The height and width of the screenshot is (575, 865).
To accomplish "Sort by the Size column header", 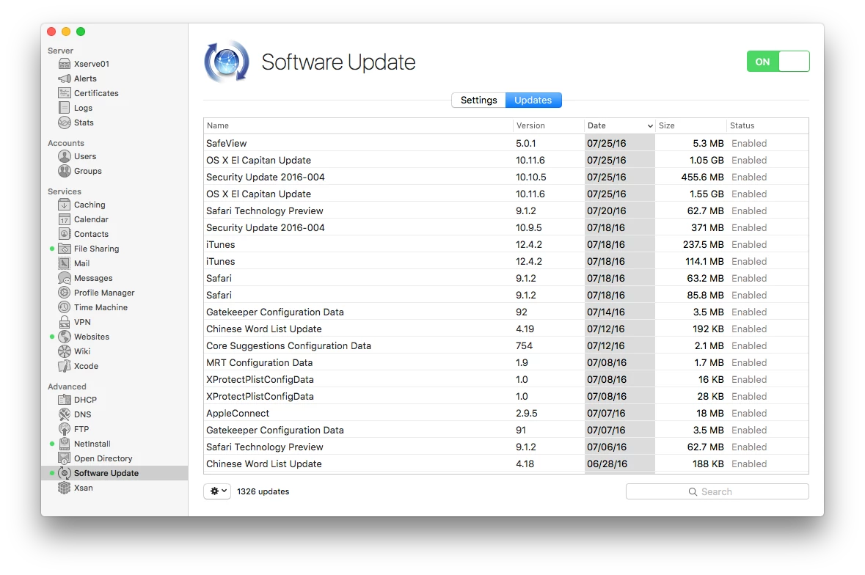I will 690,125.
